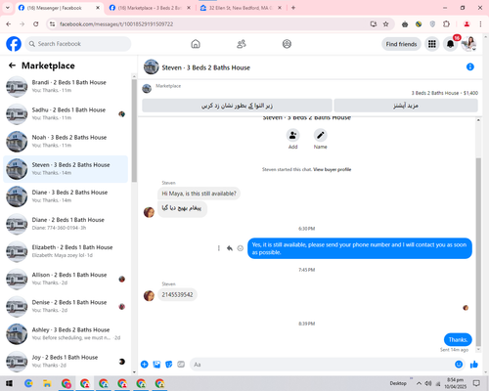The height and width of the screenshot is (391, 489).
Task: Open Elizabeth 2 Beds 1 Bath chat
Action: pos(66,251)
